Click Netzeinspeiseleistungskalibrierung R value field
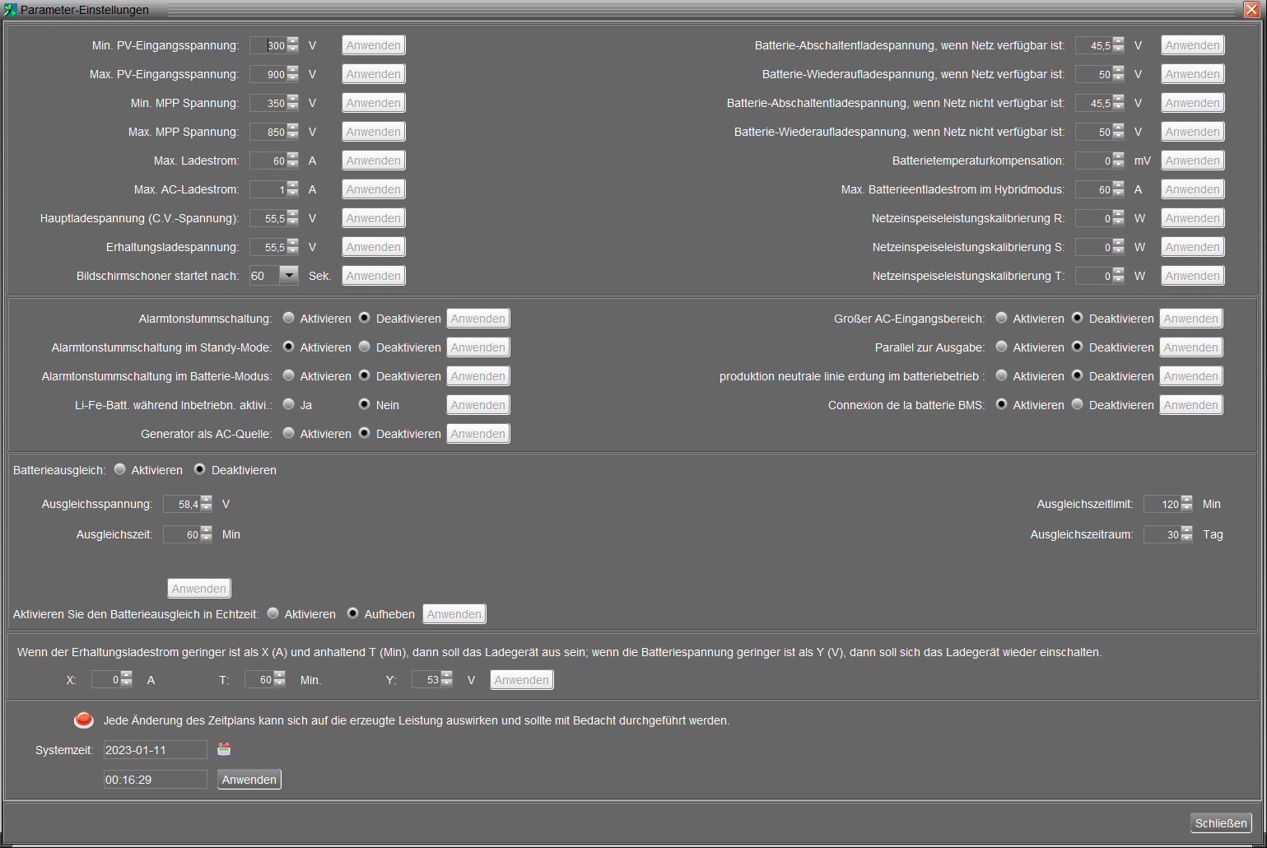 1093,218
